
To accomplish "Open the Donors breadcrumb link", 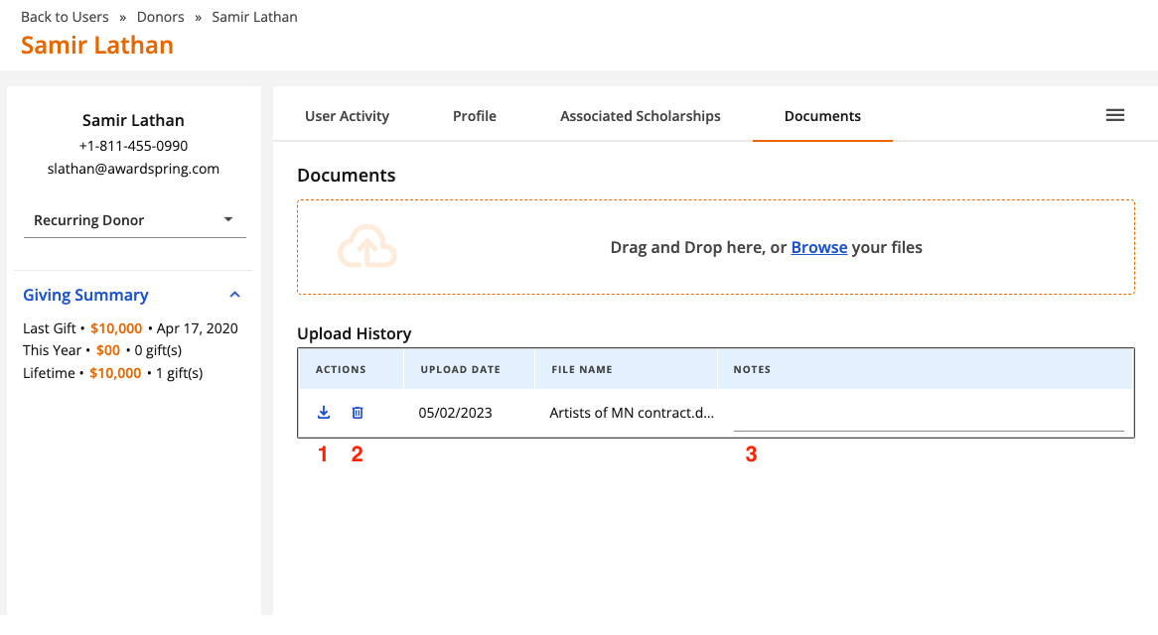I will (160, 16).
